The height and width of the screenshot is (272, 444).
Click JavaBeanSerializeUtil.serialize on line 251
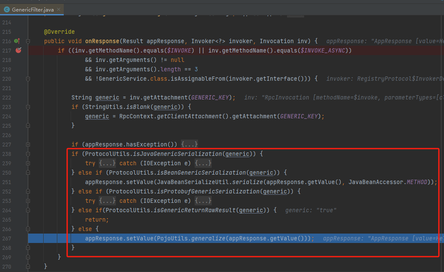tap(210, 182)
